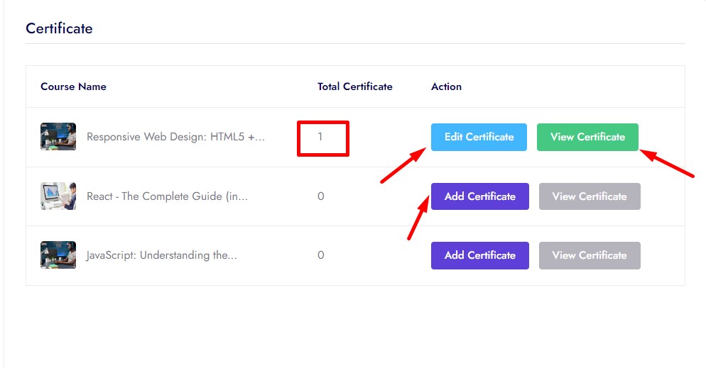Click the JavaScript row's certificate count of 0
The image size is (706, 368).
(321, 255)
